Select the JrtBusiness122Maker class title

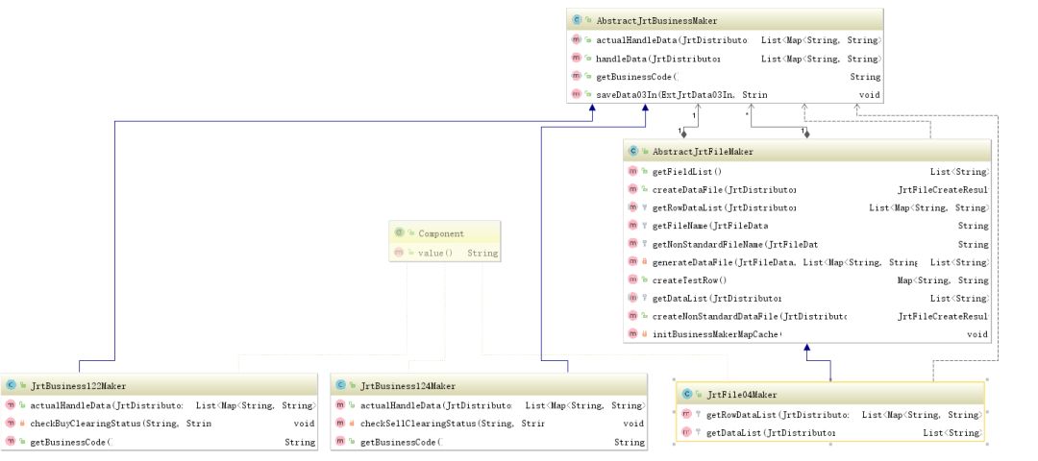(x=78, y=385)
